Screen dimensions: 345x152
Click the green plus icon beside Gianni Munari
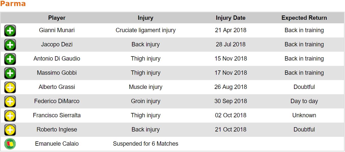[x=10, y=31]
